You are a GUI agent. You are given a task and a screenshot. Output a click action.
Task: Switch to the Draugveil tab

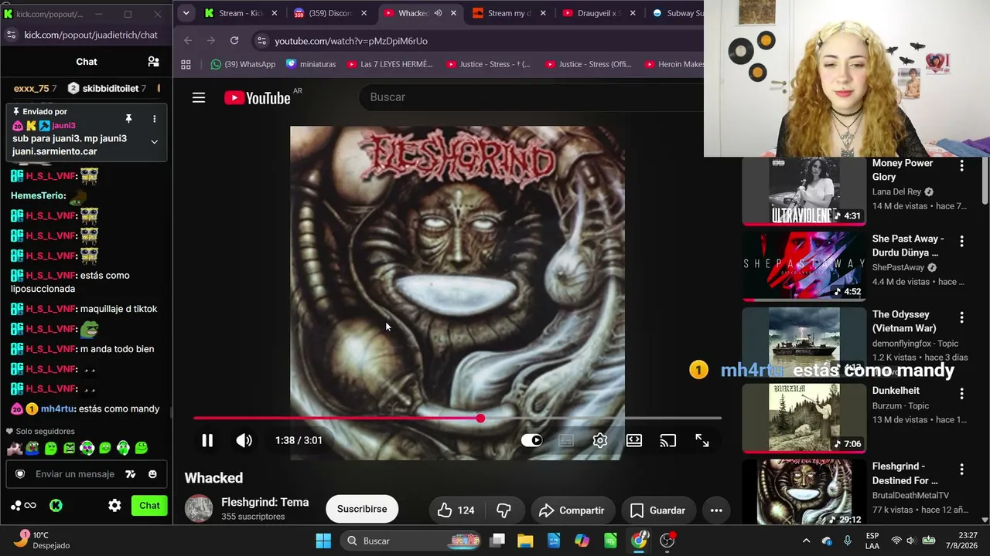point(599,13)
